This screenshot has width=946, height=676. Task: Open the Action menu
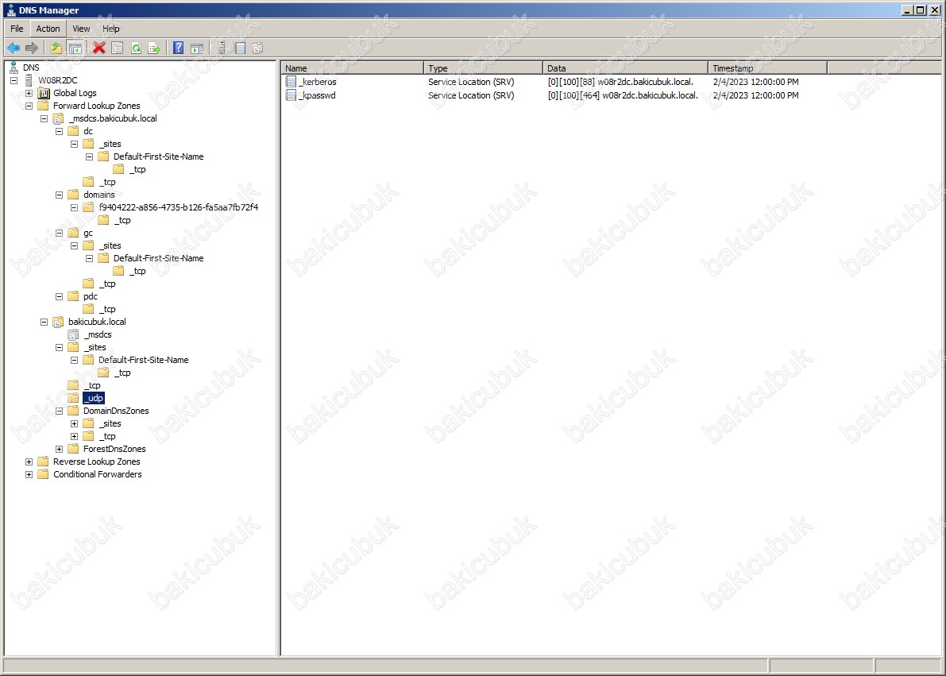(x=48, y=29)
